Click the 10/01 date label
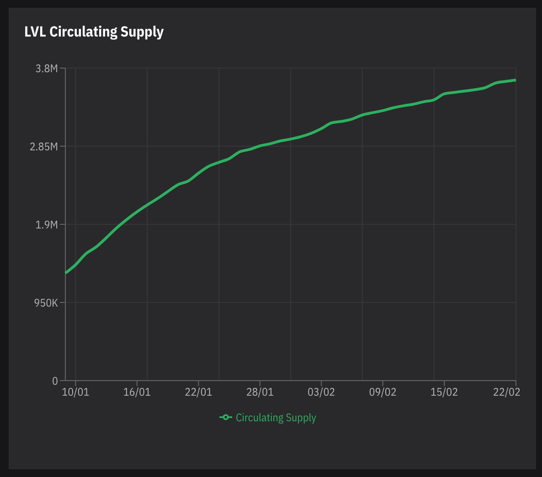542x477 pixels. 75,392
